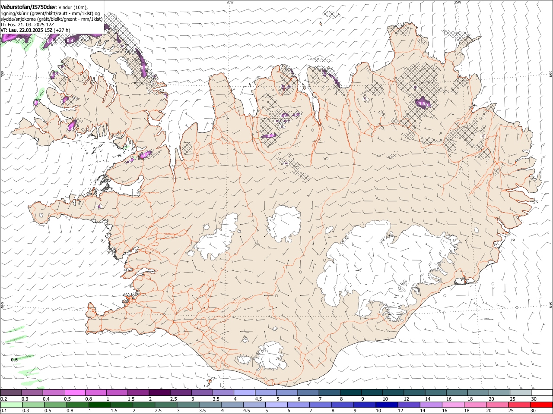553x414 pixels.
Task: Click the purple snow patch in northeast Iceland
Action: click(423, 103)
